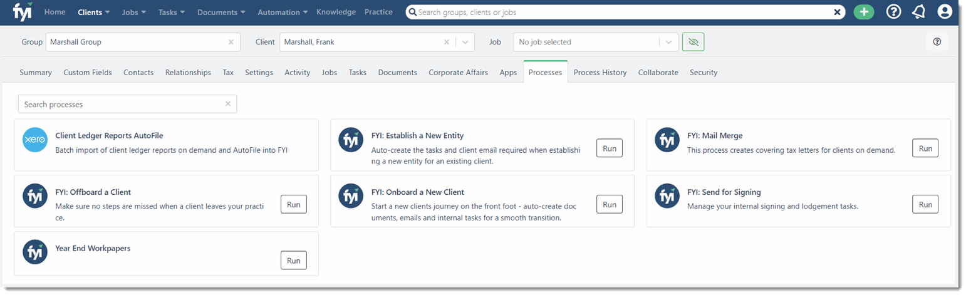Switch to the Collaborate tab
The height and width of the screenshot is (295, 966).
coord(658,72)
